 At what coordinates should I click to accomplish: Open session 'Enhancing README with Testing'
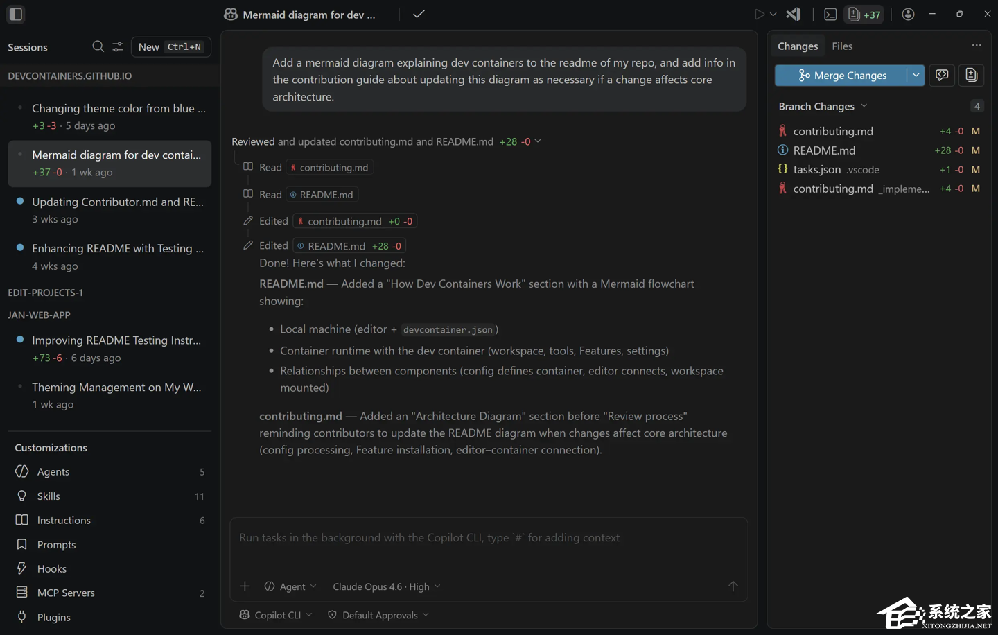click(110, 256)
